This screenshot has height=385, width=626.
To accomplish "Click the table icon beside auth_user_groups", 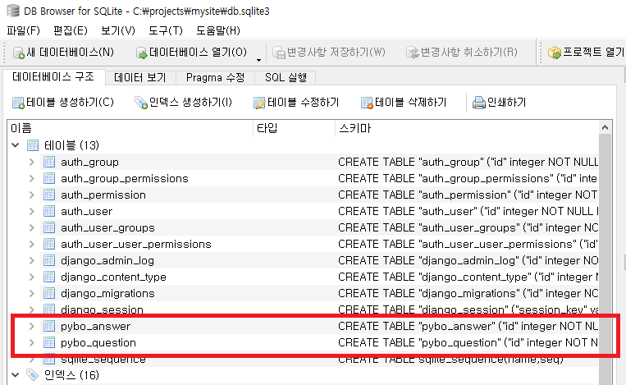I will (49, 227).
